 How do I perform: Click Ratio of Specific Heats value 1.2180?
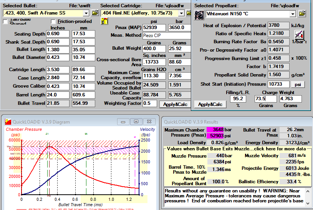278,33
